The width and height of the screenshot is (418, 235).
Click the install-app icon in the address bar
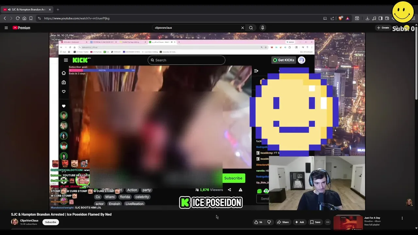325,18
